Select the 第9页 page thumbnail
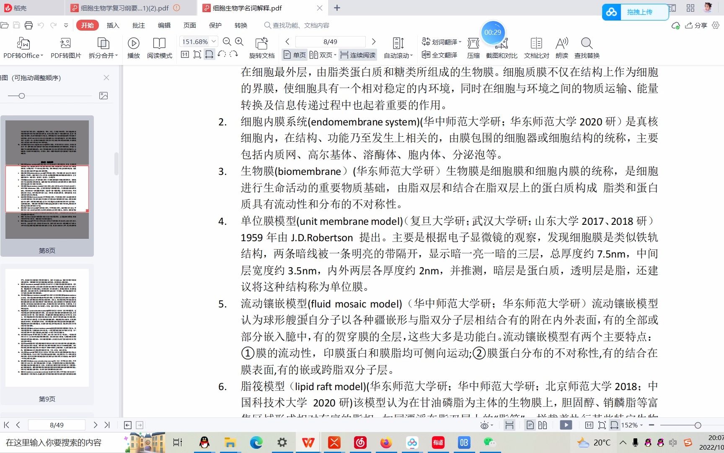Viewport: 724px width, 453px height. coord(47,327)
